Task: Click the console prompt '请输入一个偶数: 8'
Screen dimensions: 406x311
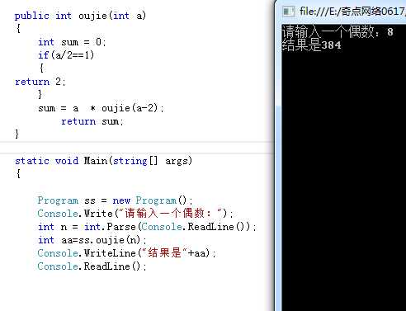Action: coord(338,31)
